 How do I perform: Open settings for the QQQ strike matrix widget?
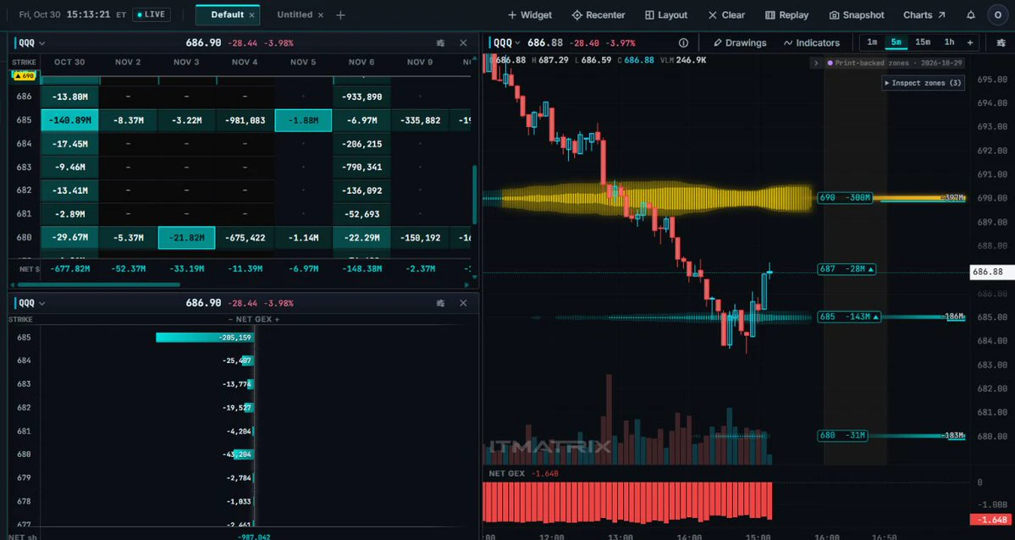pyautogui.click(x=441, y=42)
